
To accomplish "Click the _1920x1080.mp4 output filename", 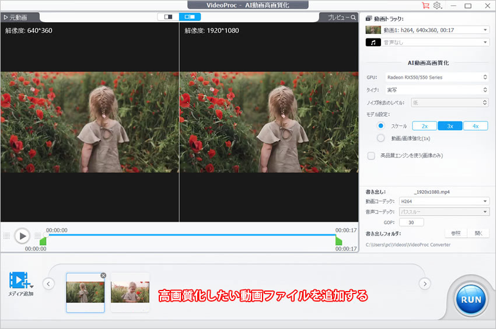I will pyautogui.click(x=432, y=192).
